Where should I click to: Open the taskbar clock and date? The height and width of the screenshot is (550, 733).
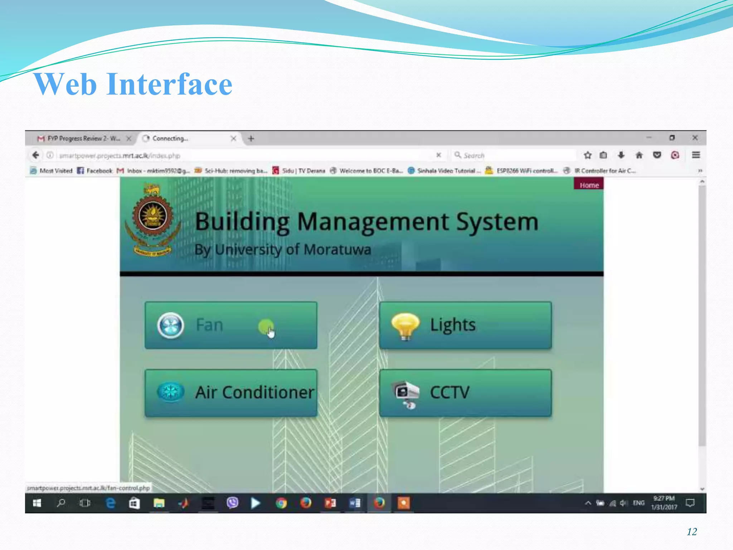664,503
